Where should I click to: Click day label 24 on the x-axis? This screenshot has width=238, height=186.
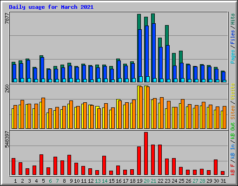tap(174, 181)
